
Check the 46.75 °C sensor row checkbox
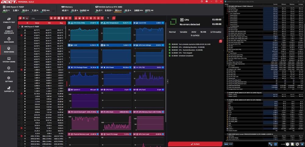coord(22,30)
